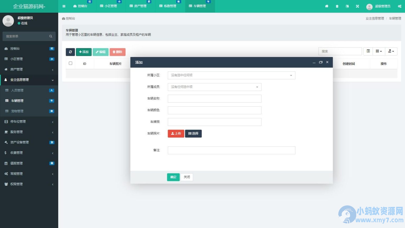The height and width of the screenshot is (228, 405).
Task: Click the trash icon in top-right header
Action: [337, 6]
